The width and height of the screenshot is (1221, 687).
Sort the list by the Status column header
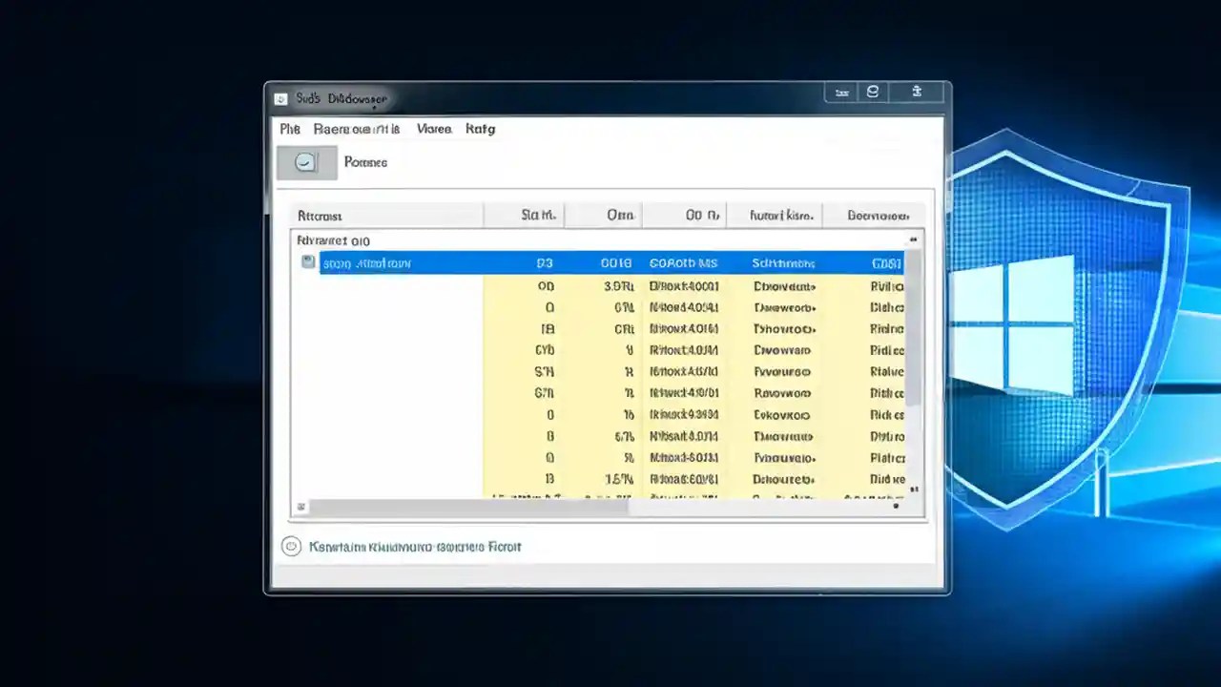click(x=537, y=215)
